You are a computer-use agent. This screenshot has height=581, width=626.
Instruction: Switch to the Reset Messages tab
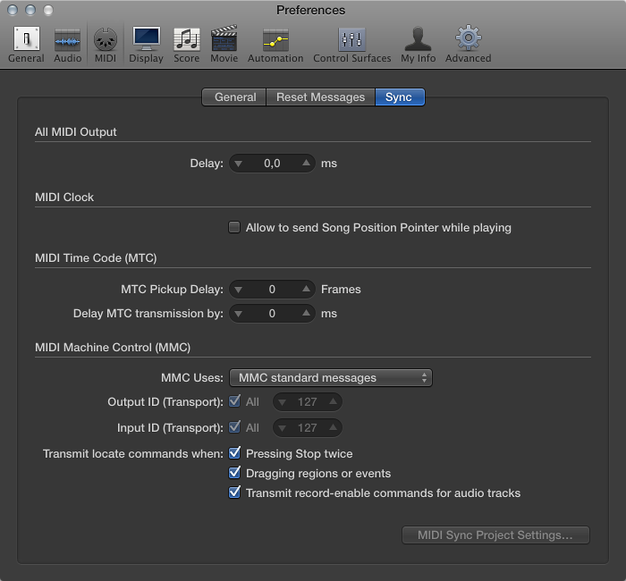click(x=320, y=97)
